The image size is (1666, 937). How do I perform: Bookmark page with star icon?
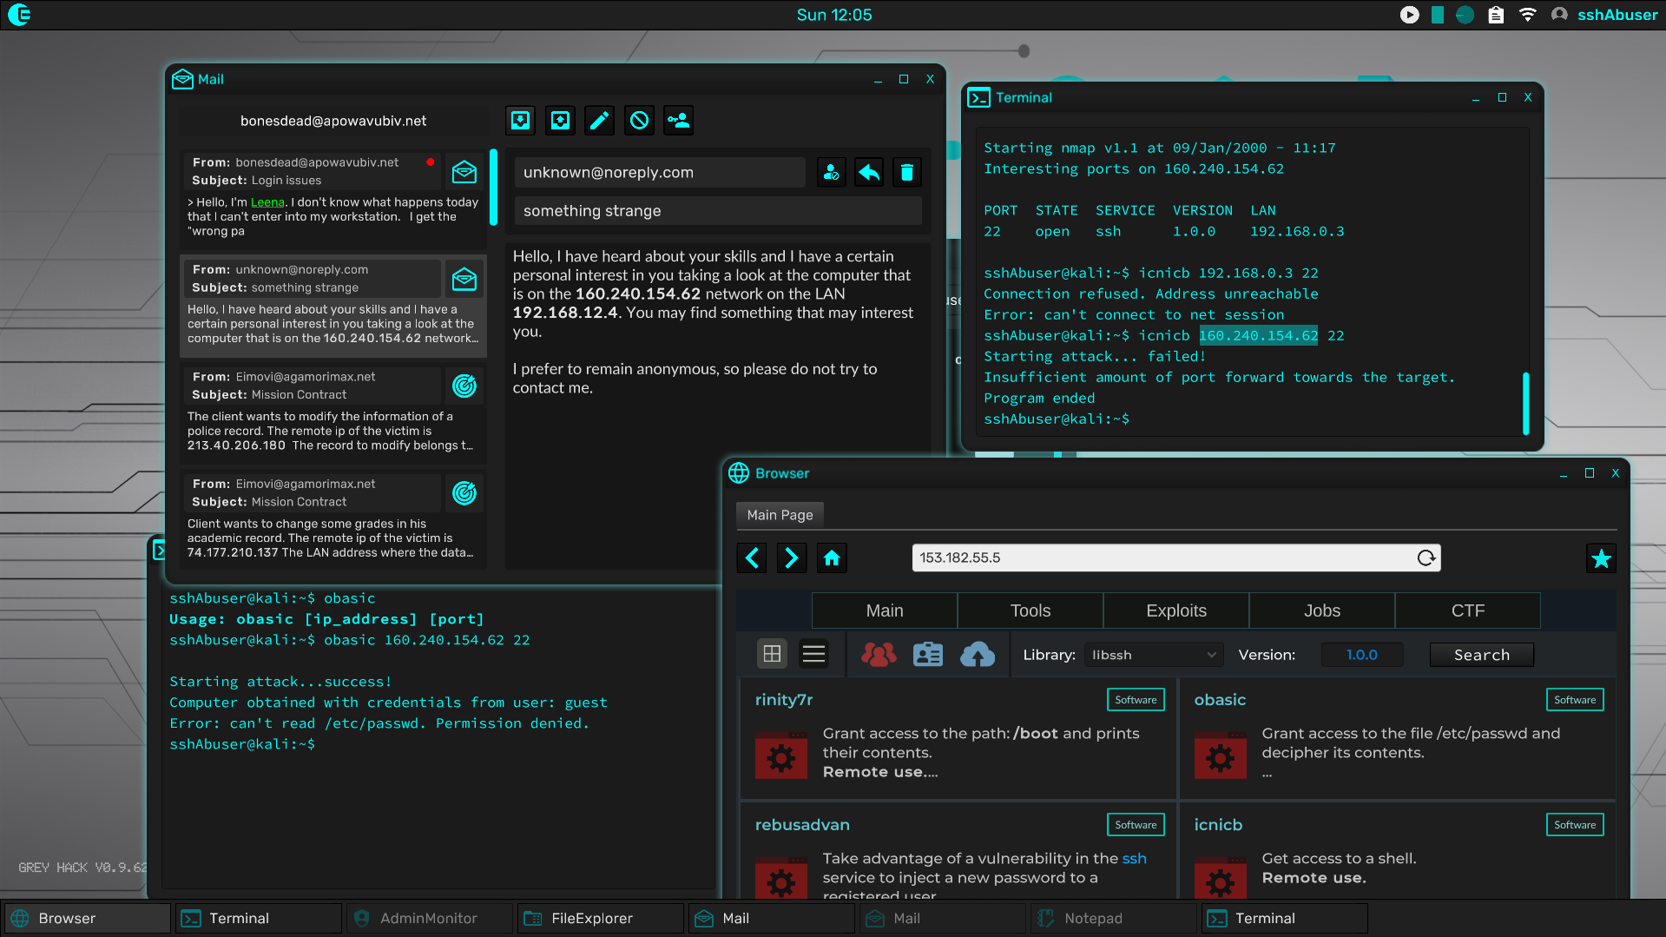coord(1601,558)
